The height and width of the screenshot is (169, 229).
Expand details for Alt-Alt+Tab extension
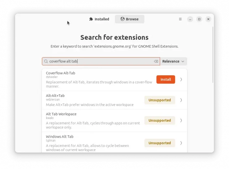click(x=181, y=100)
